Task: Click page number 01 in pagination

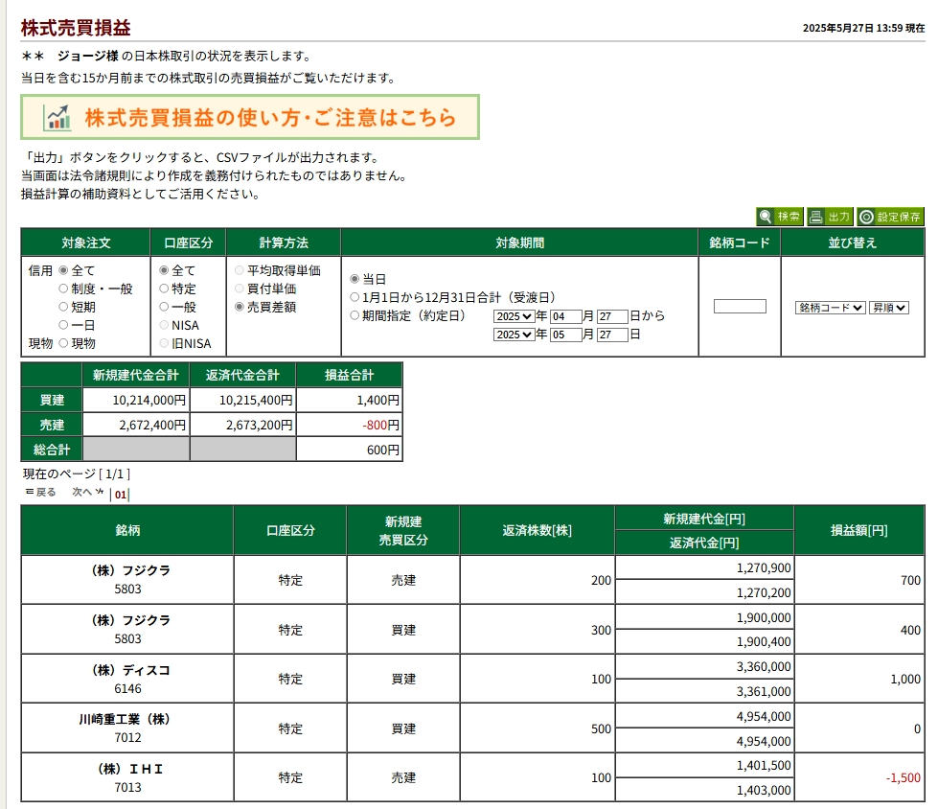Action: pyautogui.click(x=121, y=496)
